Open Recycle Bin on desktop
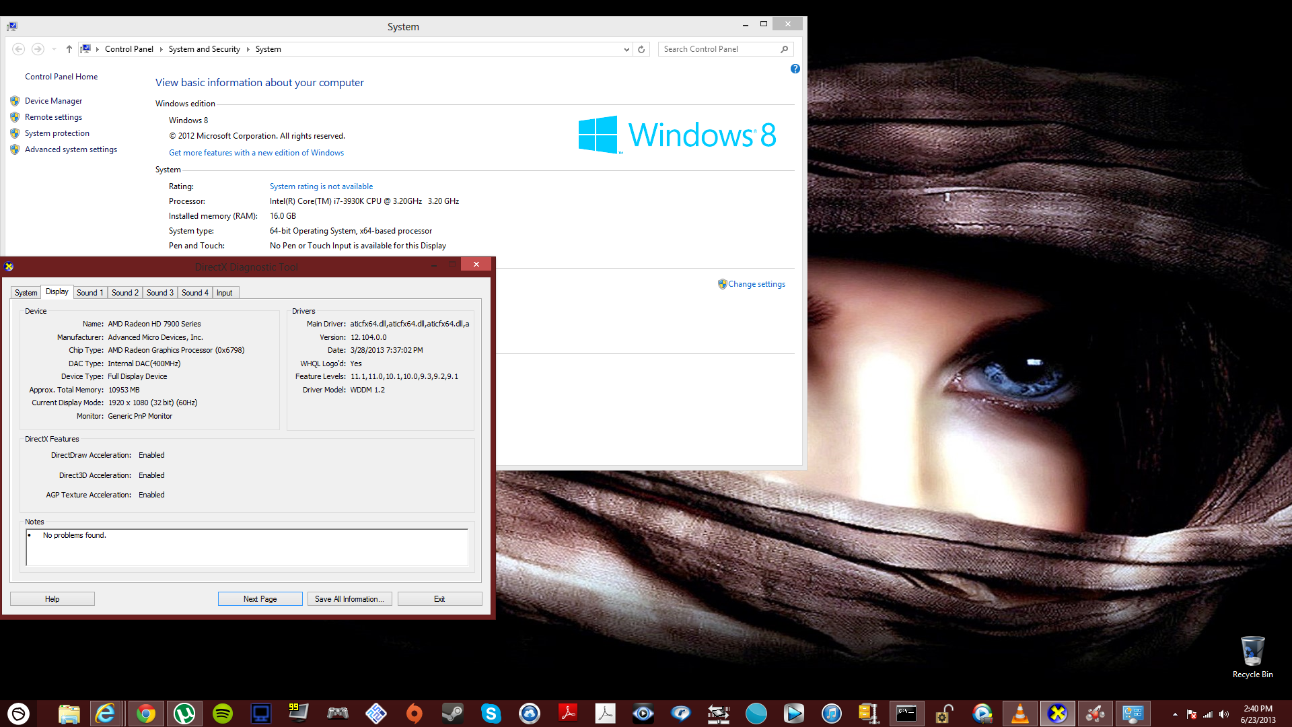 click(1252, 657)
